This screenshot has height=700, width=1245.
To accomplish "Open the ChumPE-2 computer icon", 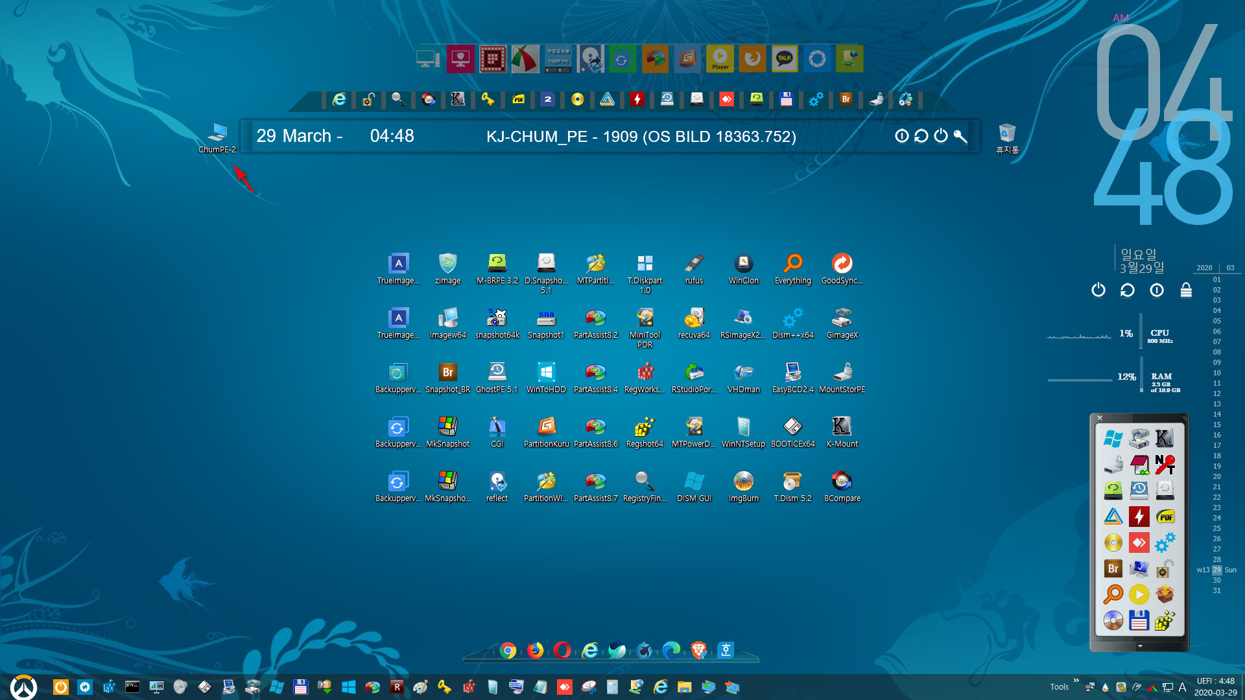I will click(x=217, y=137).
